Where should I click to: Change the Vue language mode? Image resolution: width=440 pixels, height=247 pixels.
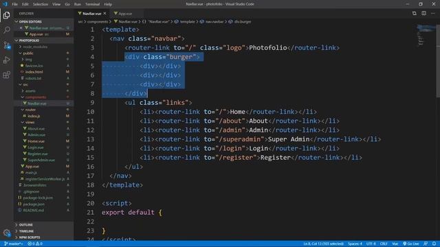[395, 244]
